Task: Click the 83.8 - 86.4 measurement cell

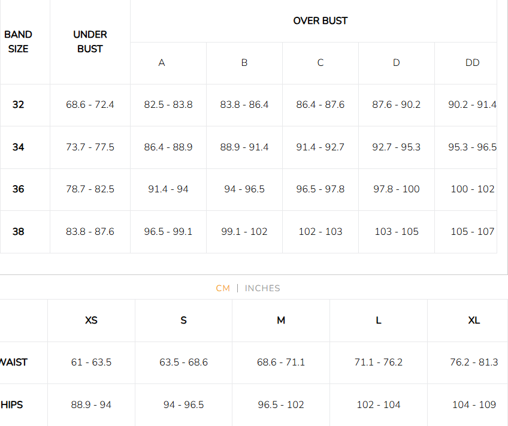Action: (244, 105)
